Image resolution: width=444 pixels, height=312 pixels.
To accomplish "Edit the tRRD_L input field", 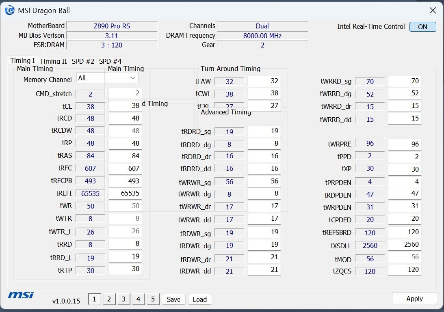I will [125, 256].
